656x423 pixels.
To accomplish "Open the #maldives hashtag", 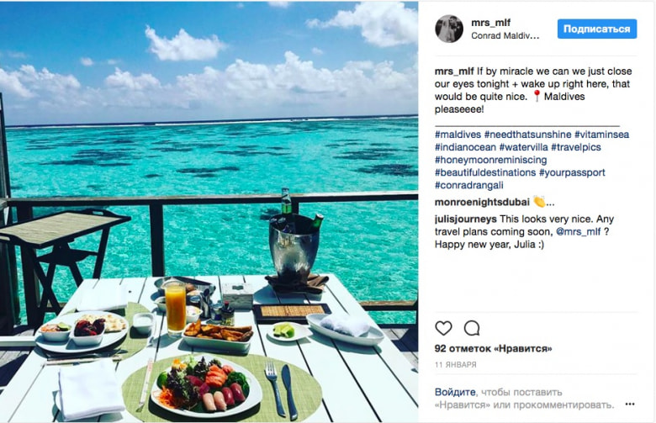I will [458, 135].
